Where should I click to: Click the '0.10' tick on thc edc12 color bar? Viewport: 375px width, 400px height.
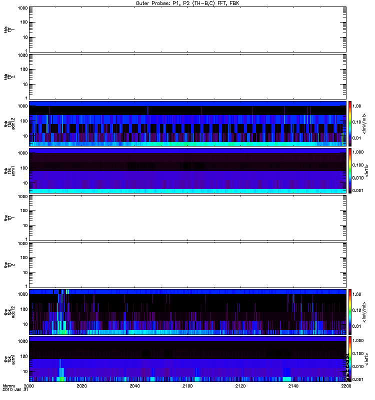[x=356, y=310]
